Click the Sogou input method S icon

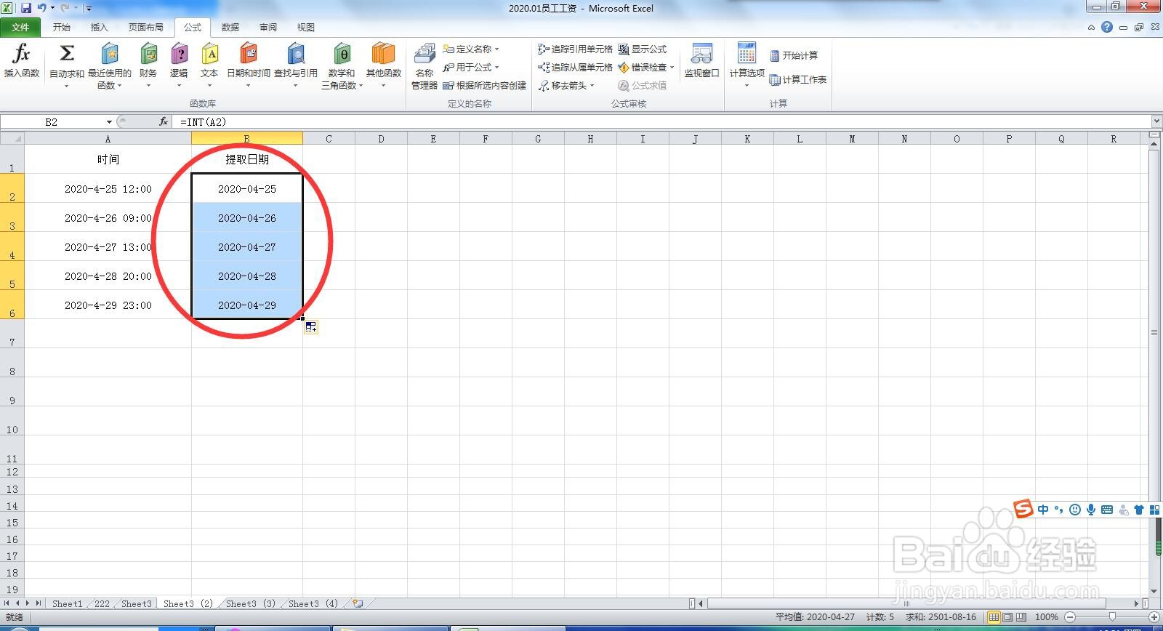coord(1023,508)
